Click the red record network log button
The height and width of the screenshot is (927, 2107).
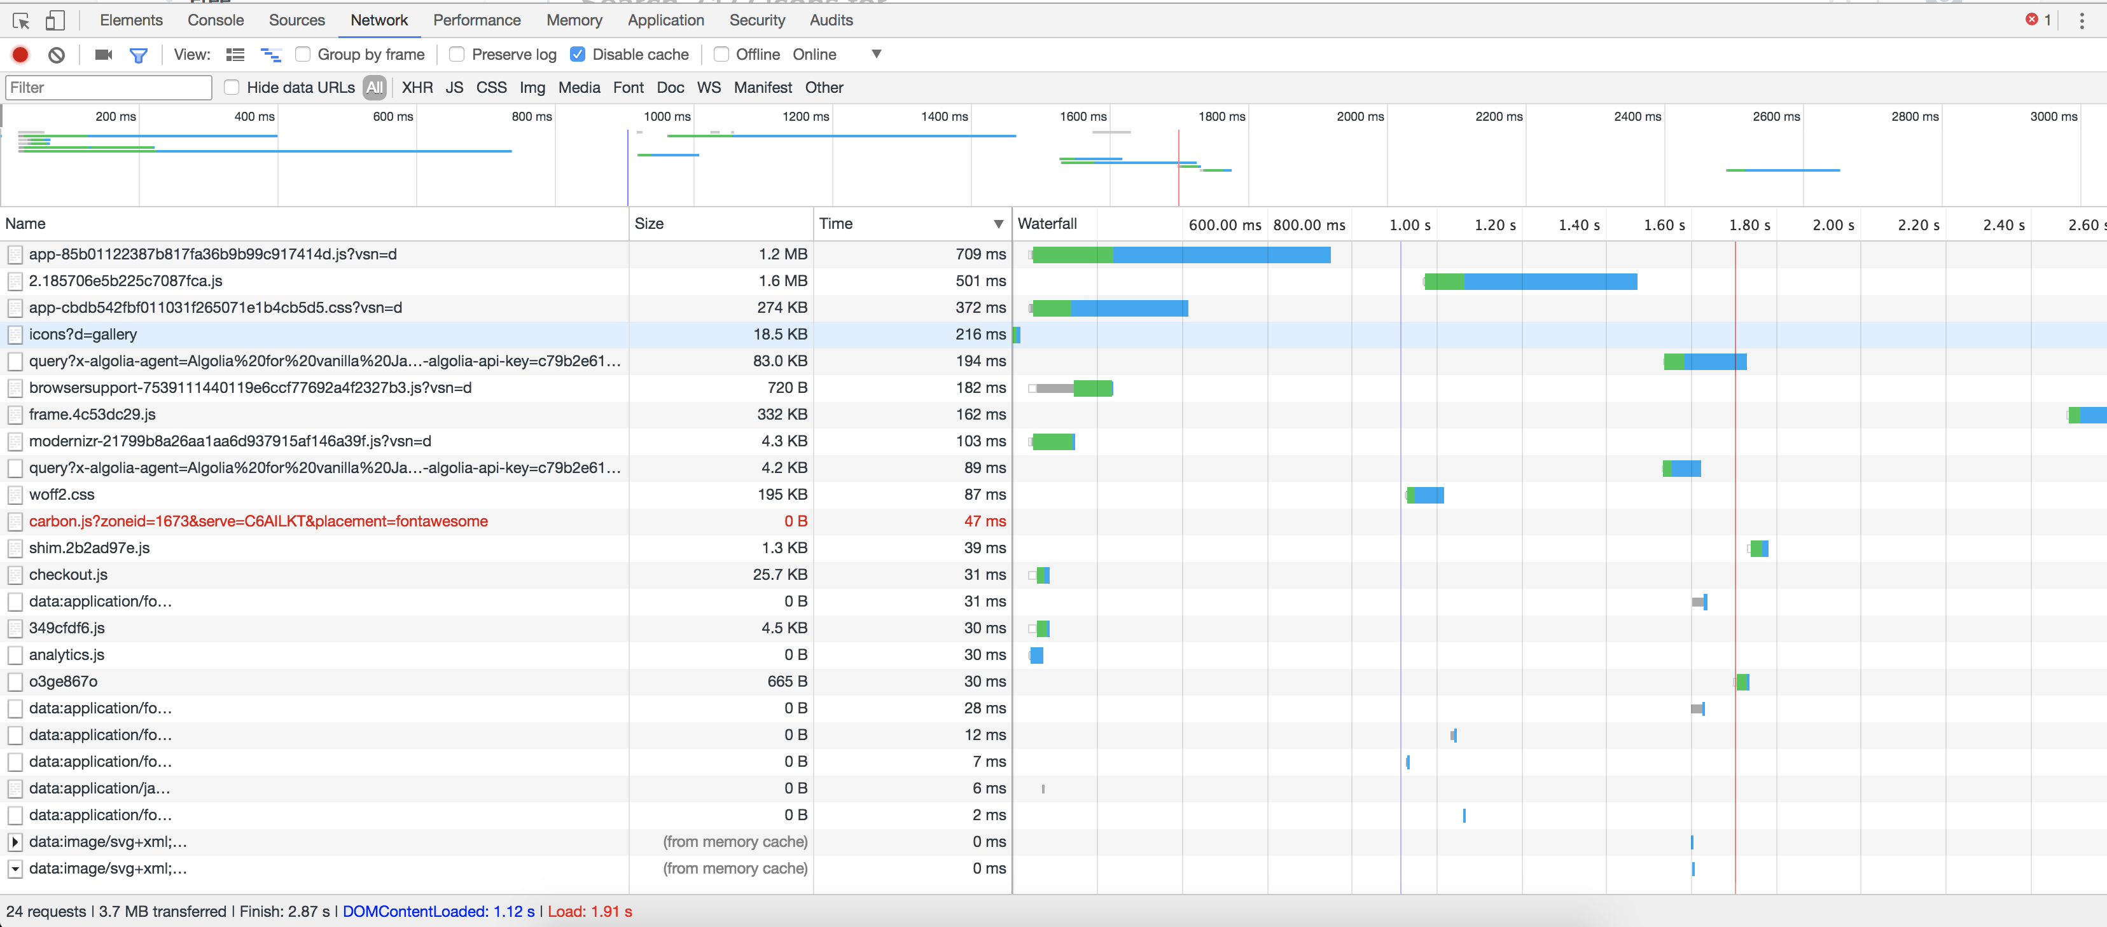[x=20, y=55]
